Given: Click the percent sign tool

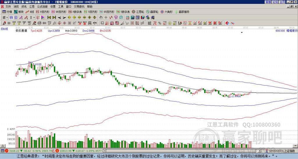Looking at the screenshot, I should (x=160, y=23).
